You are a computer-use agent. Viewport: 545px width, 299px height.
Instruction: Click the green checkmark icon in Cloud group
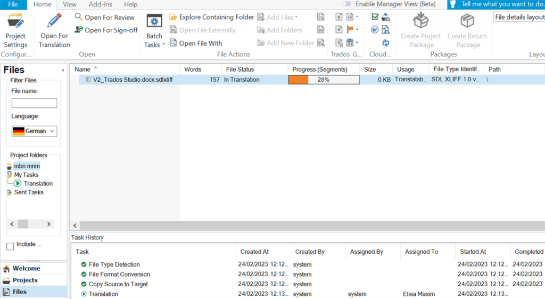click(375, 16)
